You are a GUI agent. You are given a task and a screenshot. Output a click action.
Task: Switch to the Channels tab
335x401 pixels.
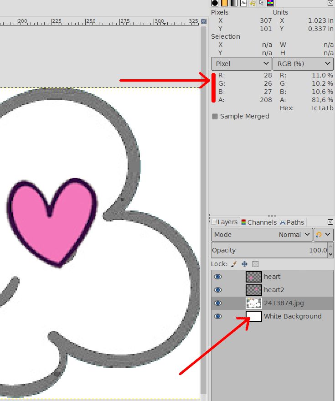[x=259, y=222]
